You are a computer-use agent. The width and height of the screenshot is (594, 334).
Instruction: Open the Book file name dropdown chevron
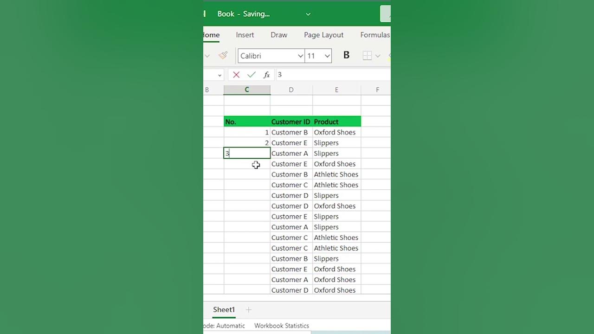click(308, 14)
